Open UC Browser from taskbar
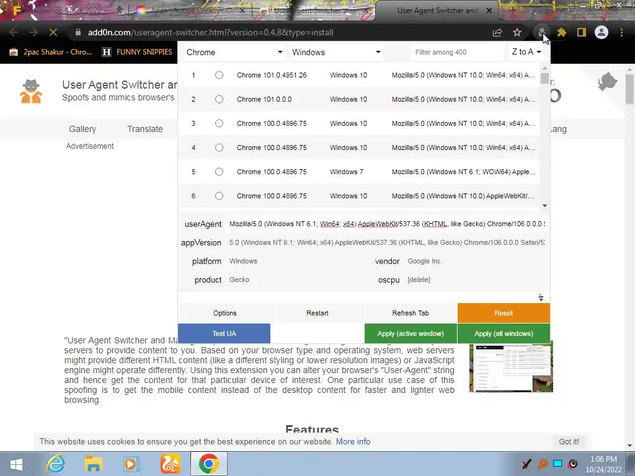Screen dimensions: 635x476 170,464
